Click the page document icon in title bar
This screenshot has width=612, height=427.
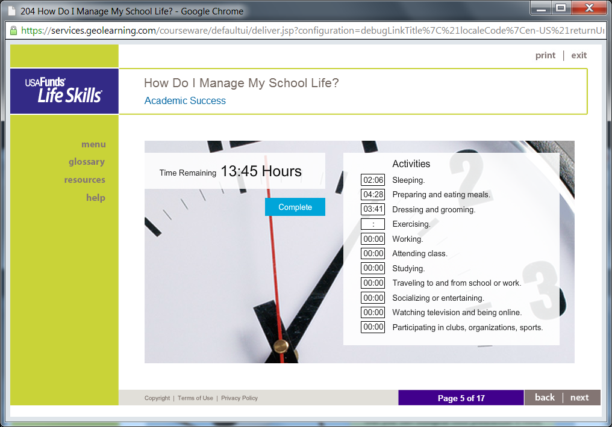[11, 11]
